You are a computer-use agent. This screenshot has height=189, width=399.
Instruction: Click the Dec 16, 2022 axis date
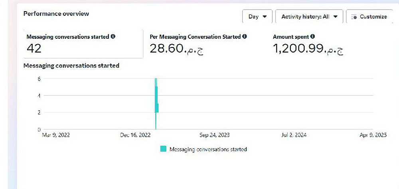point(135,135)
